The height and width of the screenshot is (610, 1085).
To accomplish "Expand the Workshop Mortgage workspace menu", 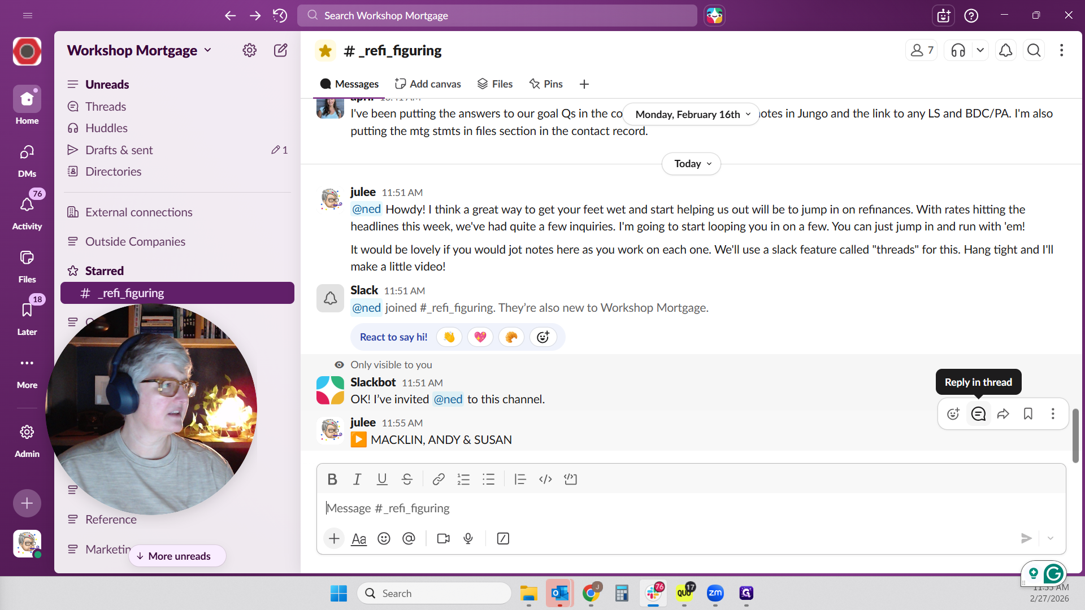I will pyautogui.click(x=140, y=50).
